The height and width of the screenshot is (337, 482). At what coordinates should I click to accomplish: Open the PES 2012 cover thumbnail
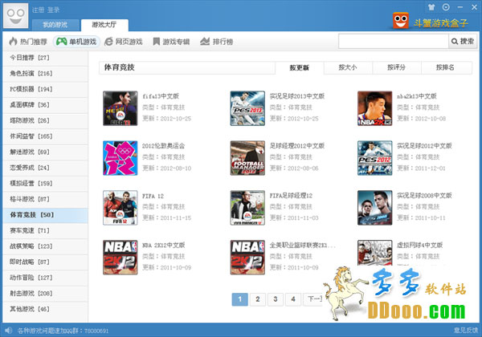[374, 158]
